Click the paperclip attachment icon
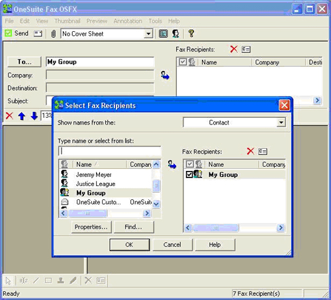Screen dimensions: 331x300 tap(53, 34)
